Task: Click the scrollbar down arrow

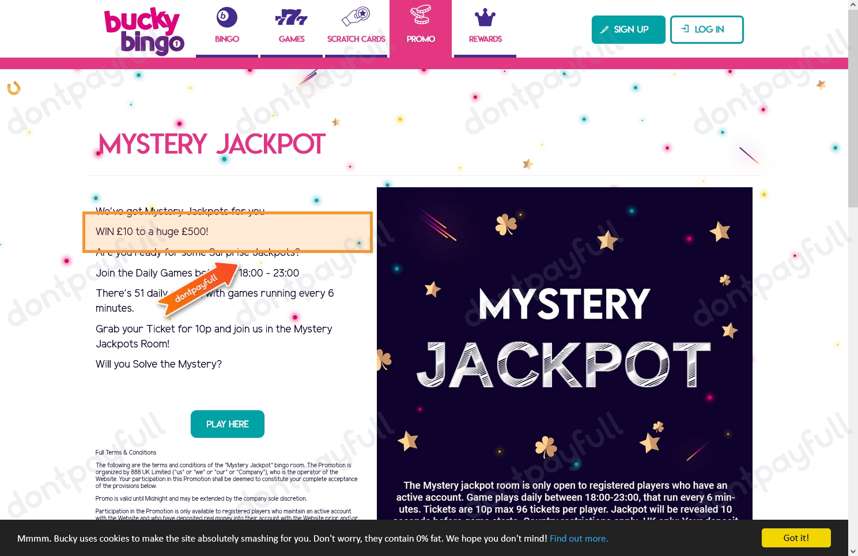Action: [853, 551]
